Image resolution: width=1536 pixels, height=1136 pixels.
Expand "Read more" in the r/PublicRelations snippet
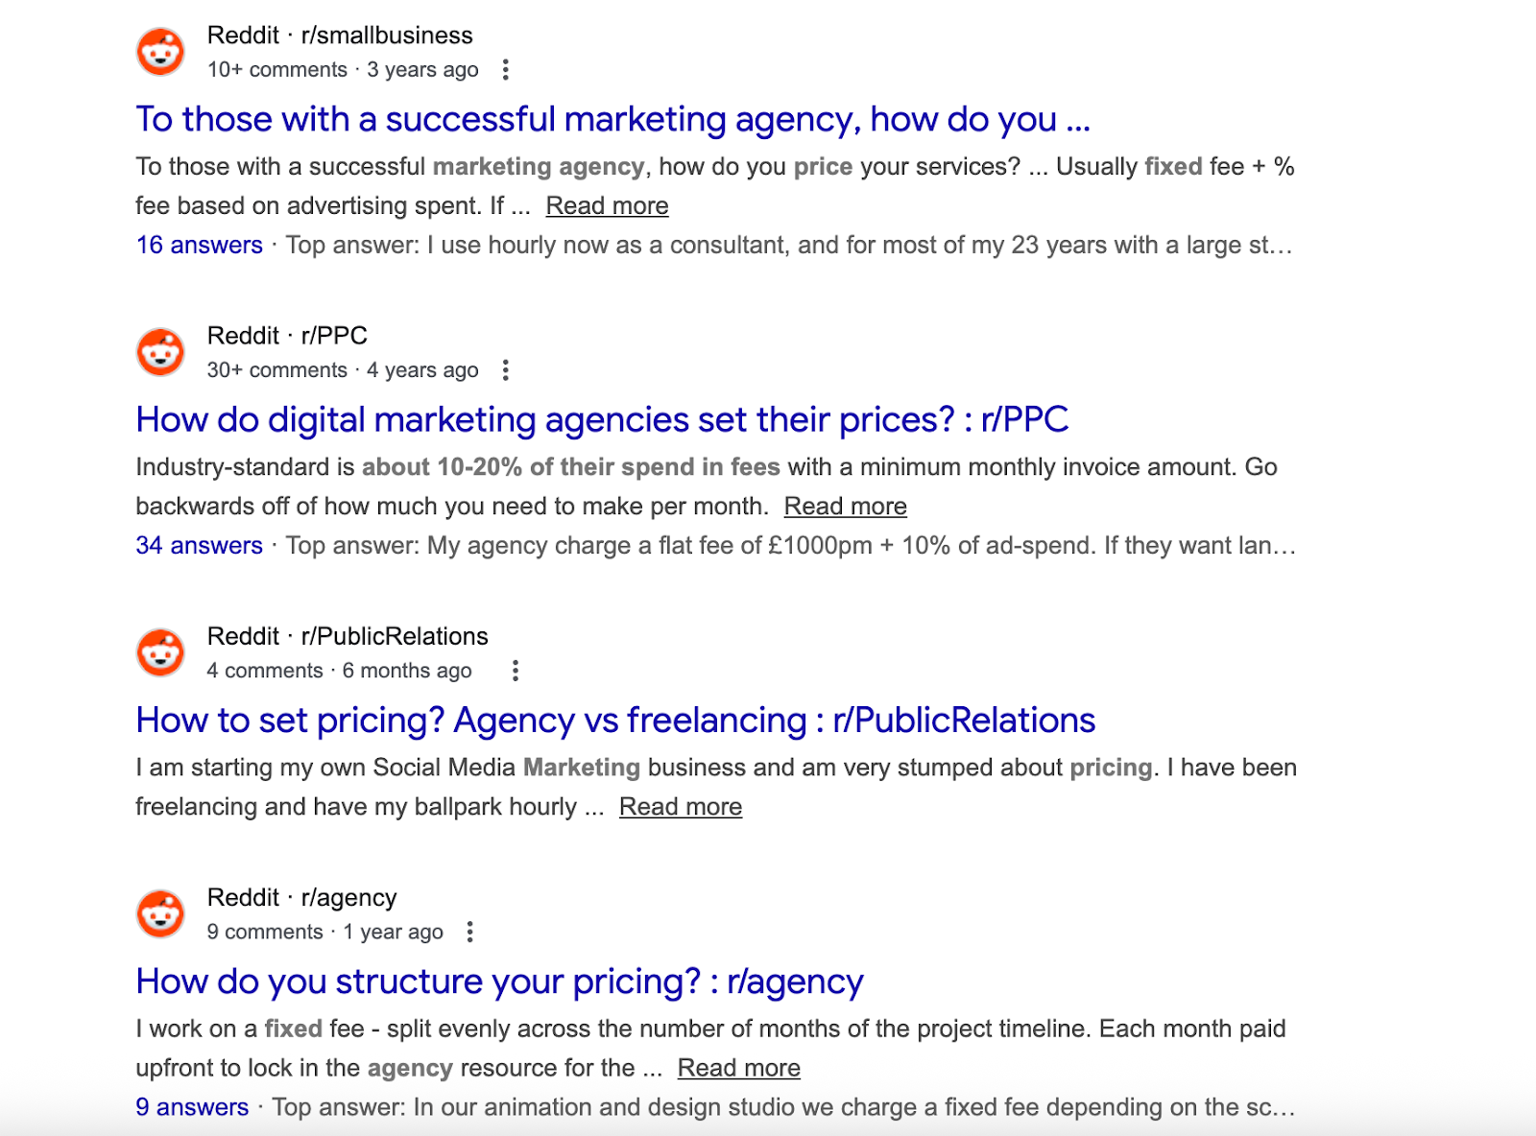click(x=682, y=807)
